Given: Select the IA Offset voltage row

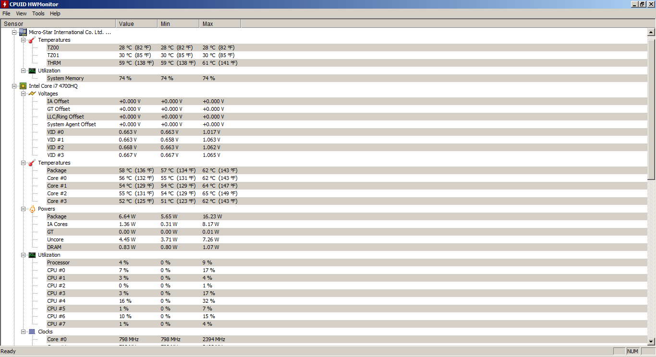Looking at the screenshot, I should pyautogui.click(x=346, y=101).
